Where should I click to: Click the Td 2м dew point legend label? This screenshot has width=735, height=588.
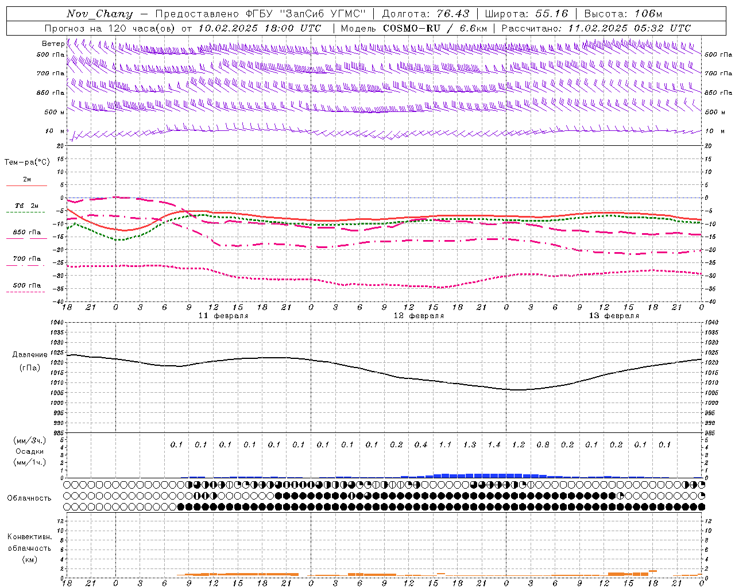click(27, 206)
